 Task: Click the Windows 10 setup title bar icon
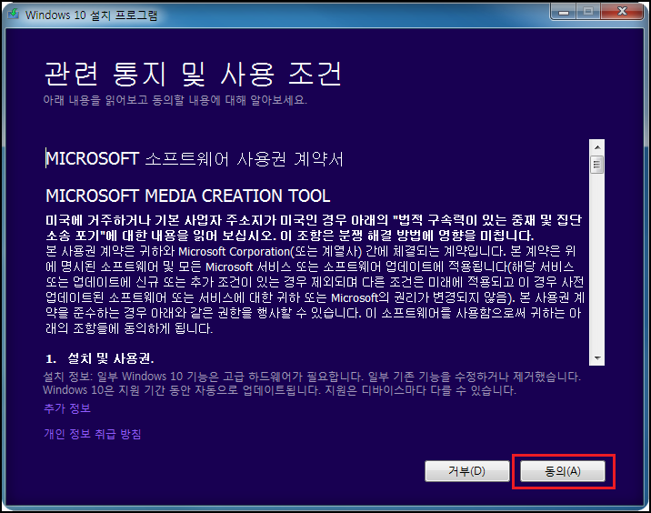[14, 15]
